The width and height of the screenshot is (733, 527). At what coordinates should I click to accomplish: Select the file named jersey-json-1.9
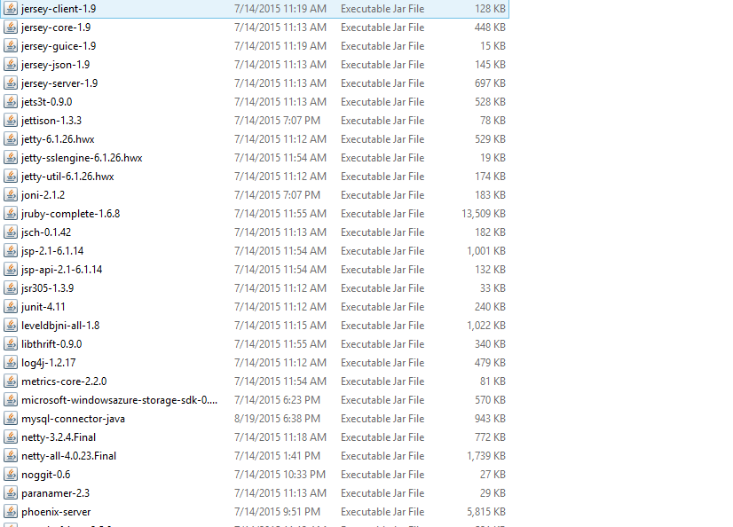(55, 65)
